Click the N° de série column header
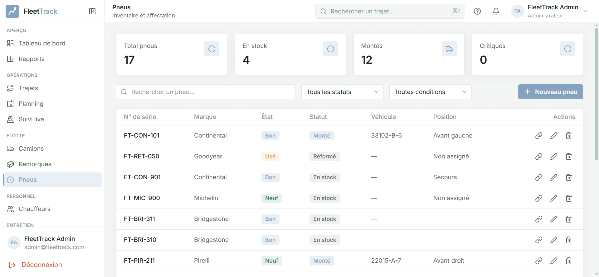Screen dimensions: 599x277 pos(140,117)
